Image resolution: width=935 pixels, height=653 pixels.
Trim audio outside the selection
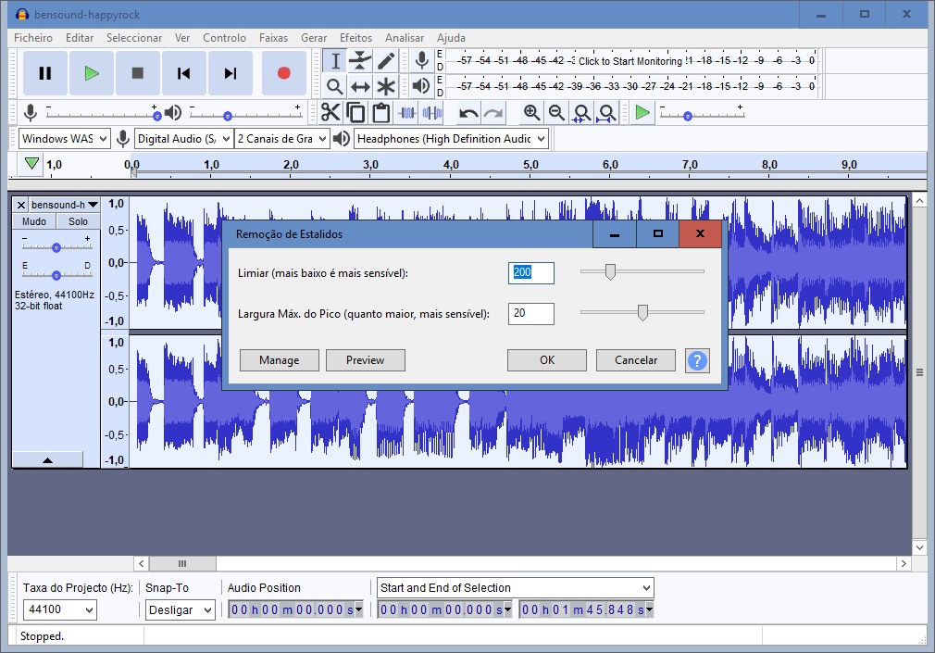[x=407, y=112]
